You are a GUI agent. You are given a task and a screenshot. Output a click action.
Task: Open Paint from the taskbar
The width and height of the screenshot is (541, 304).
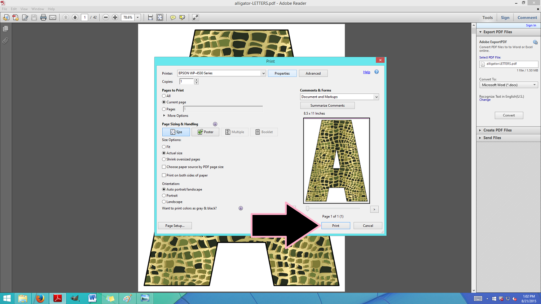(x=127, y=298)
